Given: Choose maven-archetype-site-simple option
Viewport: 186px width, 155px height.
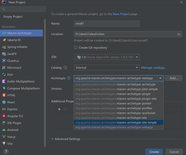Looking at the screenshot, I should tap(119, 122).
